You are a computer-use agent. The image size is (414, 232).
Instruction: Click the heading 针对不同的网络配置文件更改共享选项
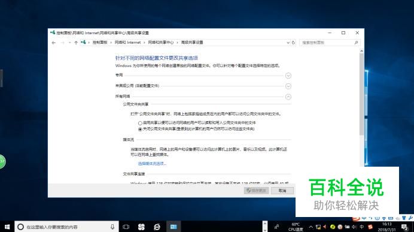pos(157,58)
